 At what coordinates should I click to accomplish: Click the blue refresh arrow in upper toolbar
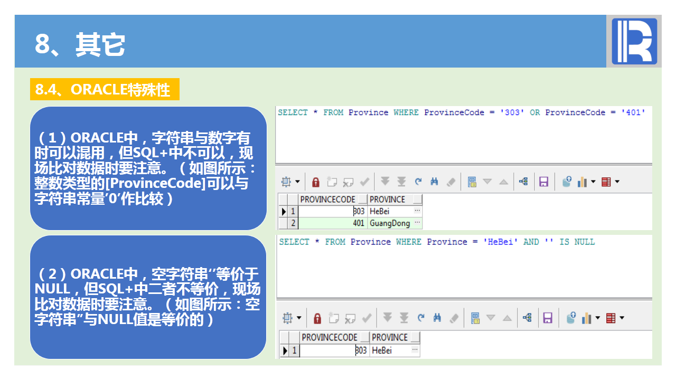[418, 182]
